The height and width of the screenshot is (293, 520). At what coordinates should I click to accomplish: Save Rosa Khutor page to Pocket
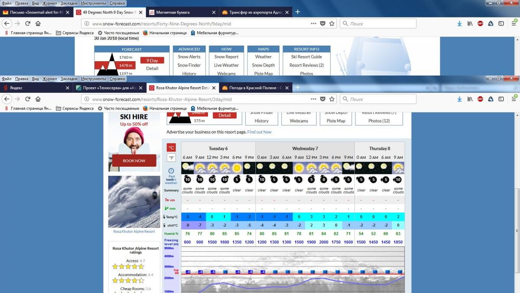[323, 99]
